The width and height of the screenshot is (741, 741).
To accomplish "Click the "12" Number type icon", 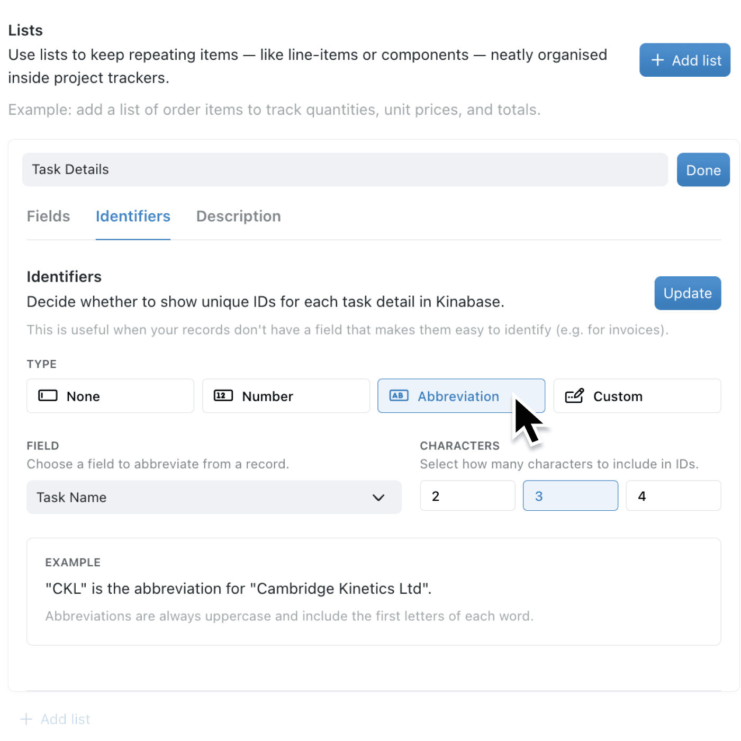I will [x=223, y=395].
